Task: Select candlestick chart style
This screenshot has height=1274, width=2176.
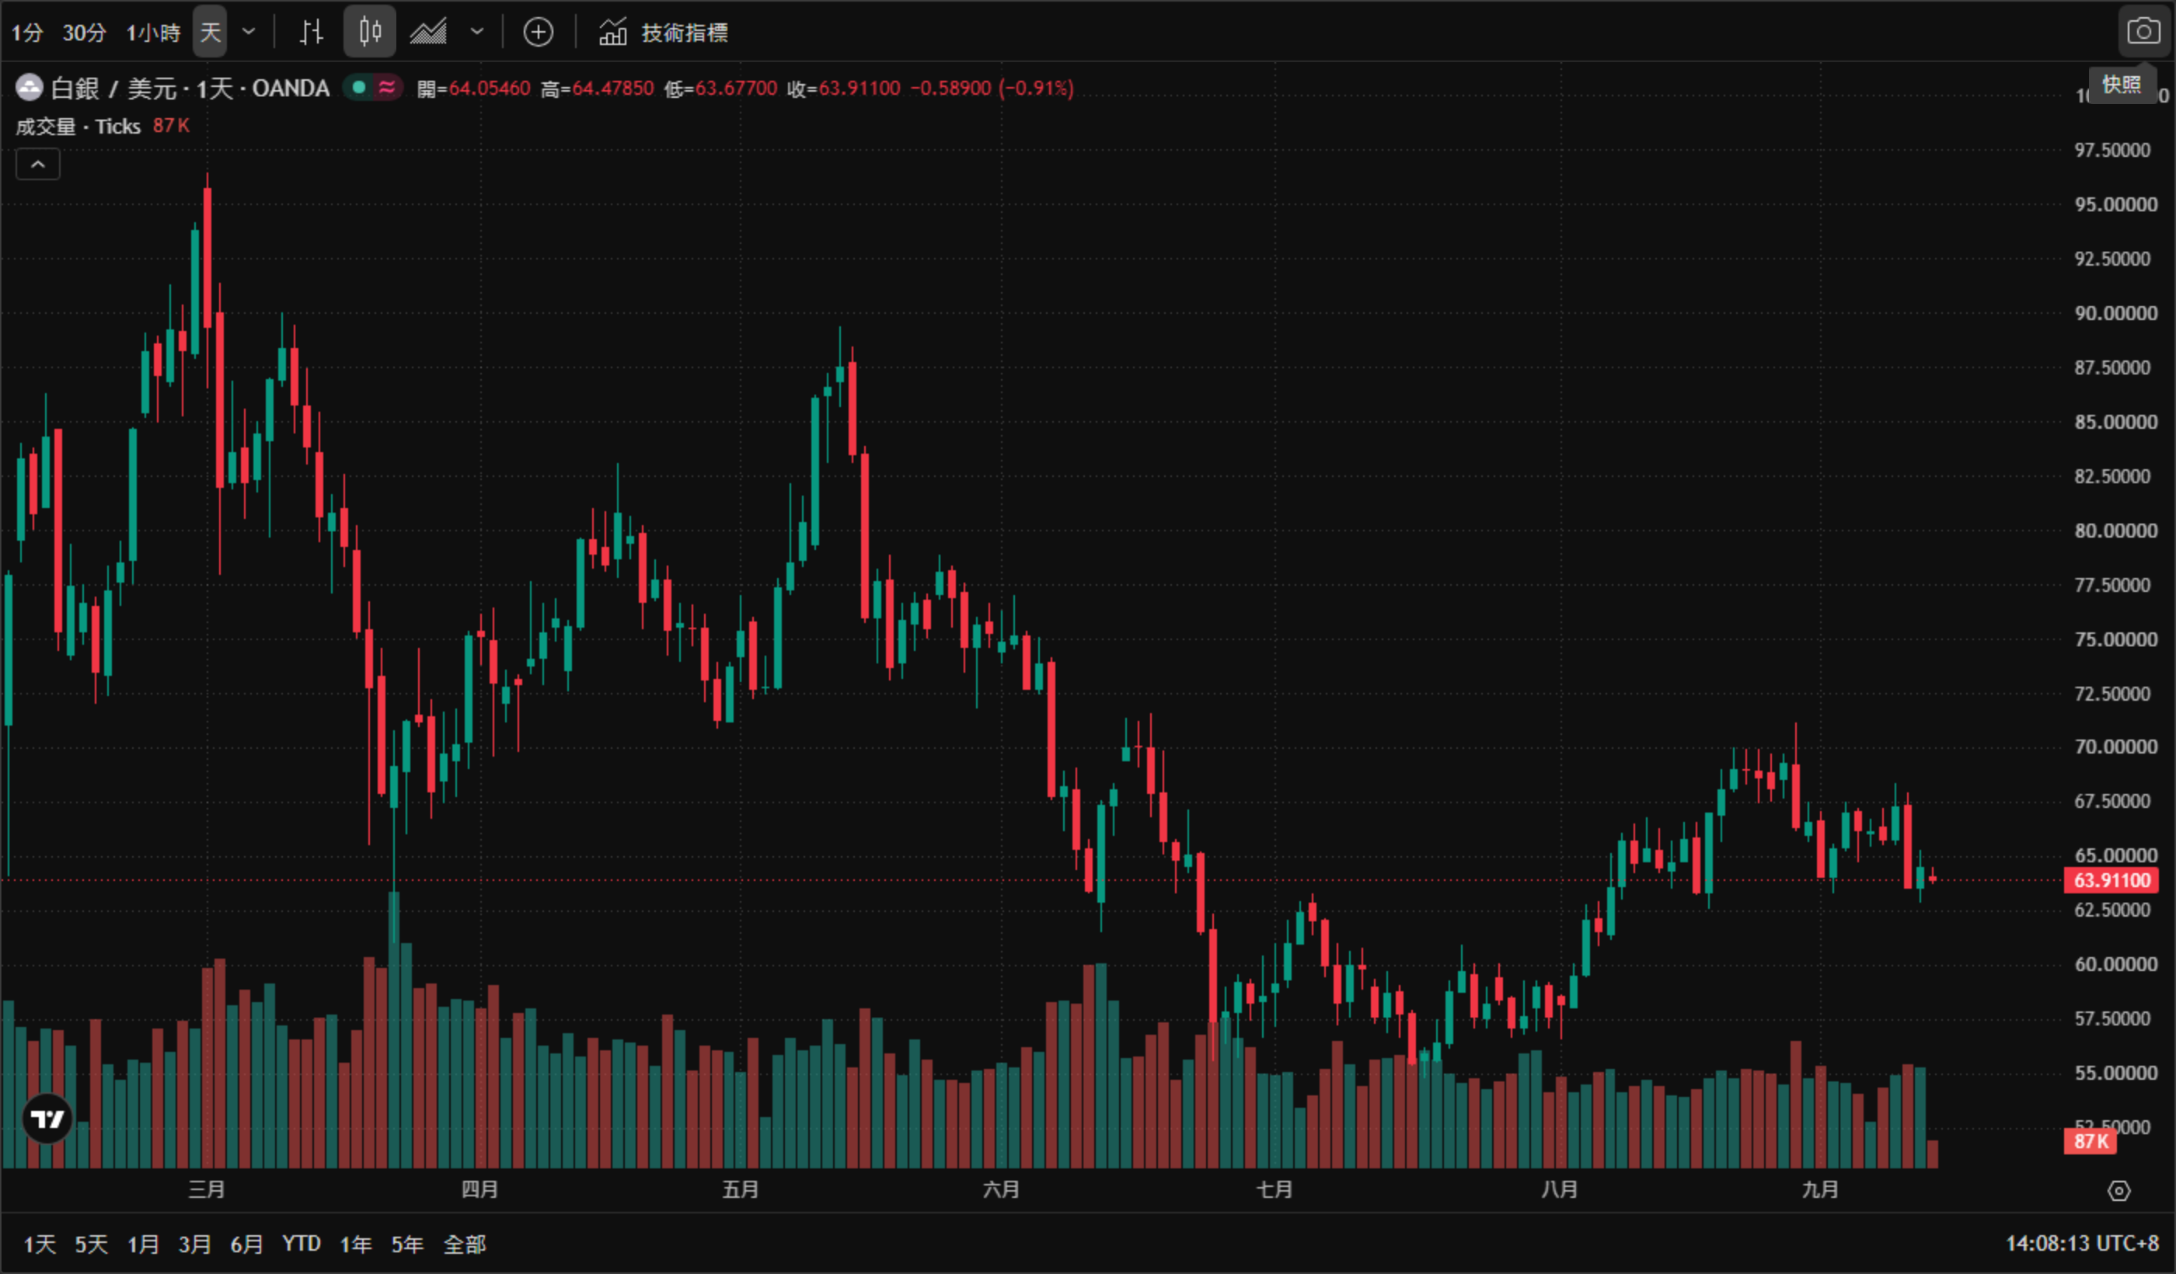Action: pyautogui.click(x=370, y=33)
